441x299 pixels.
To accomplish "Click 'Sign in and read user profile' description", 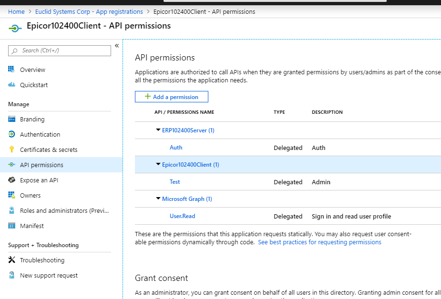I will (351, 216).
